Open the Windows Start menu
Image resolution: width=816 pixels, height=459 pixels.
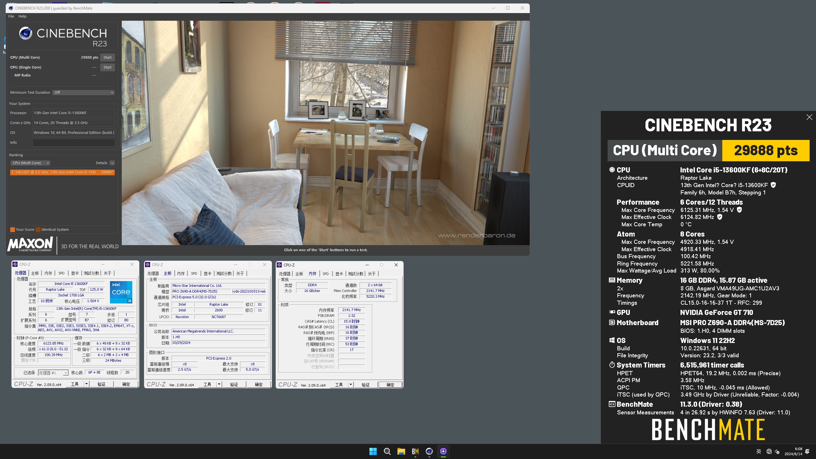(x=373, y=451)
